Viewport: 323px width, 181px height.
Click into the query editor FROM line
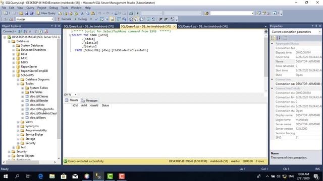[112, 50]
